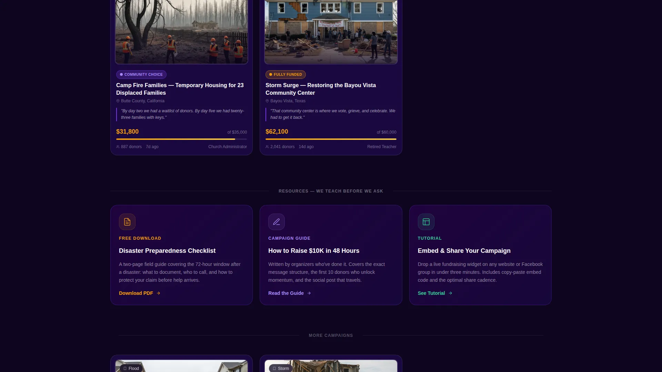The height and width of the screenshot is (372, 662).
Task: Click the donors icon beside 2,041 donors
Action: click(267, 147)
